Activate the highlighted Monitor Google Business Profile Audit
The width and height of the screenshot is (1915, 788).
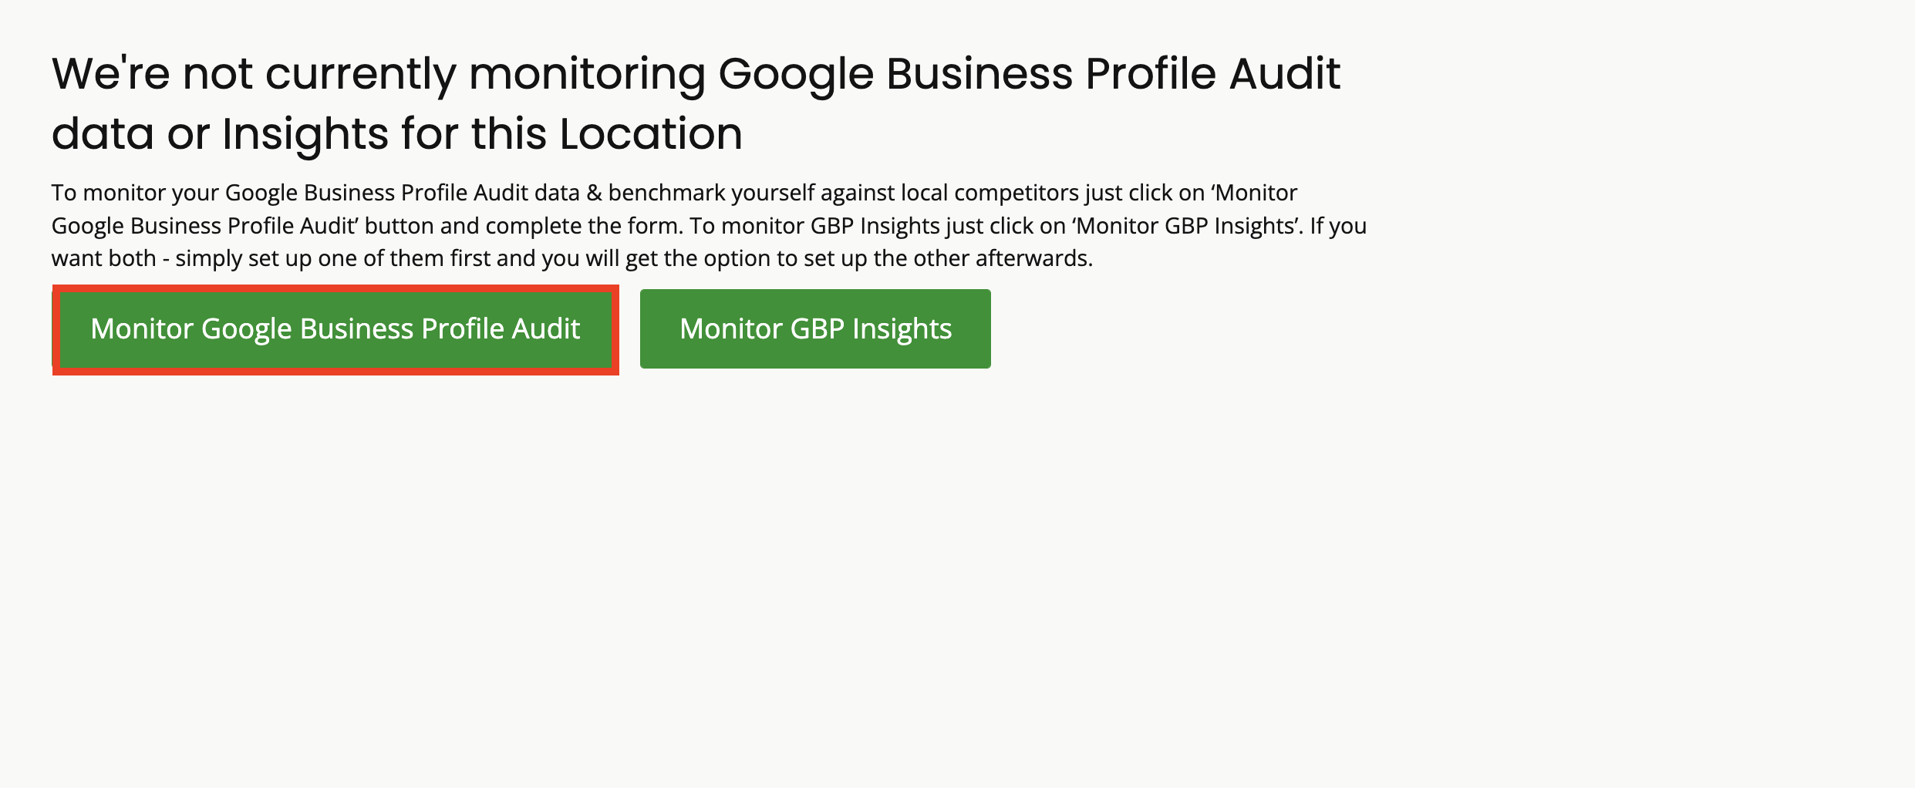pyautogui.click(x=335, y=329)
